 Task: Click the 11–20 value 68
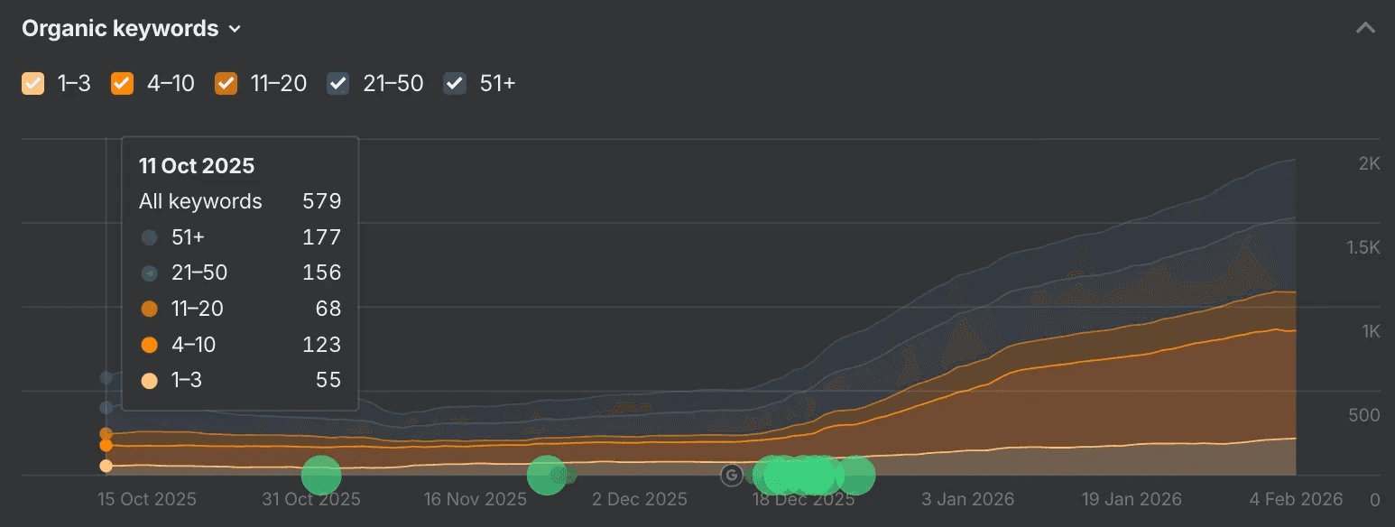tap(328, 309)
